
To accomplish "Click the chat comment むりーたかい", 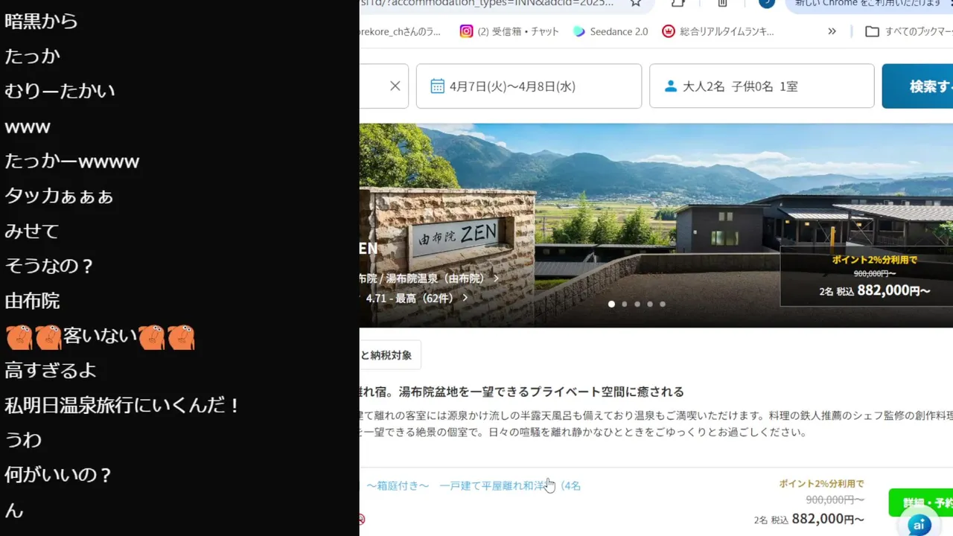I will pos(60,91).
